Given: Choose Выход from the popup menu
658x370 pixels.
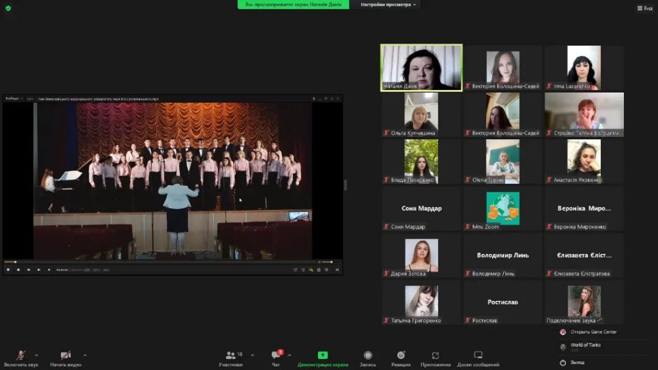Looking at the screenshot, I should click(x=577, y=362).
